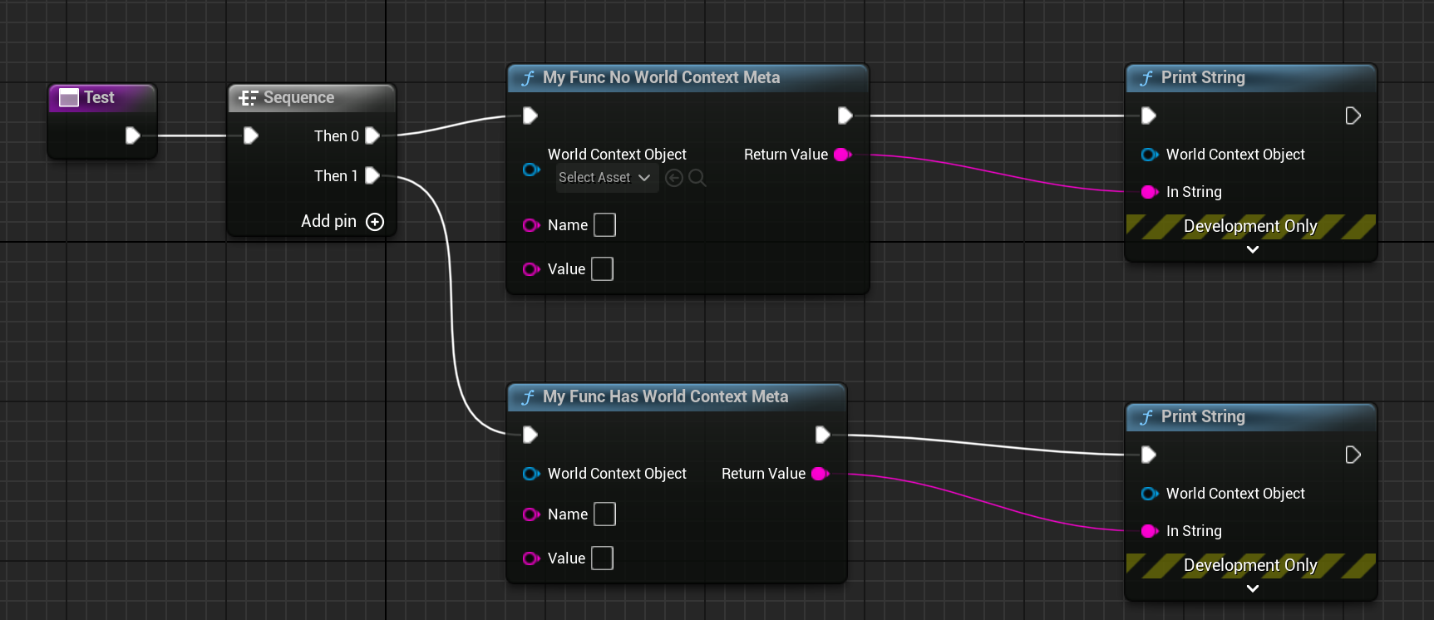Click the use-selected arrow icon beside Select Asset

674,178
